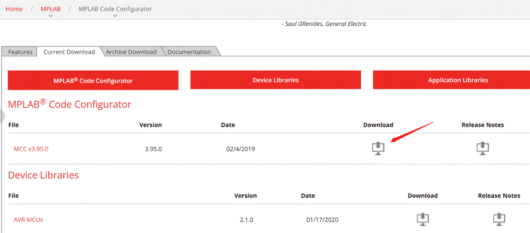This screenshot has height=233, width=530.
Task: Go to Home in the breadcrumb
Action: [14, 9]
